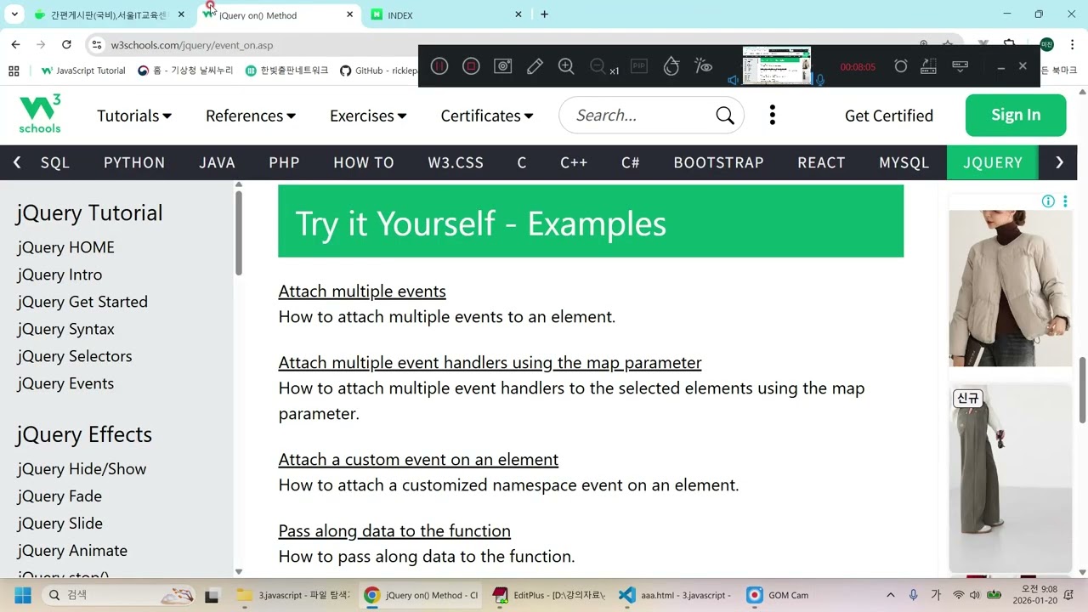Go to the PHP topic
The width and height of the screenshot is (1088, 612).
[x=284, y=162]
